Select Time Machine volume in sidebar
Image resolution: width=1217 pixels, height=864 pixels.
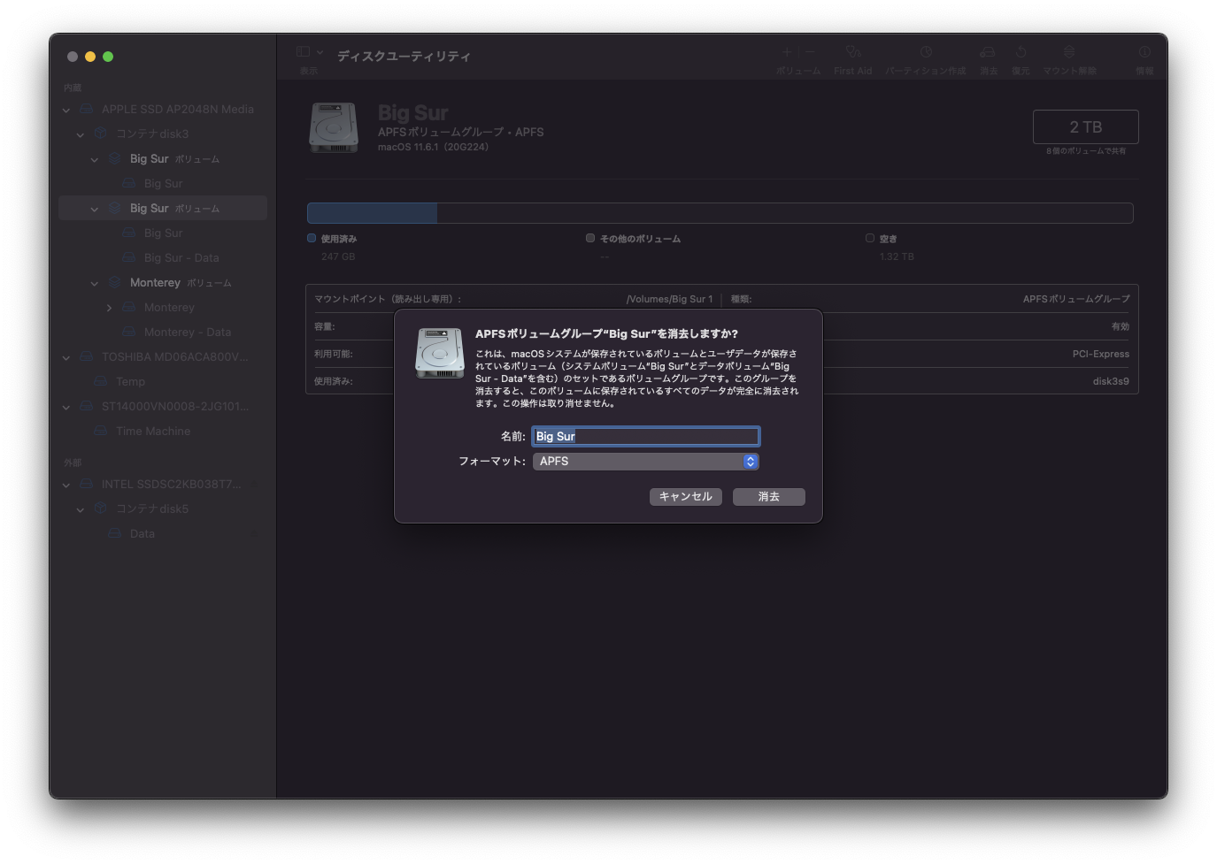coord(163,431)
